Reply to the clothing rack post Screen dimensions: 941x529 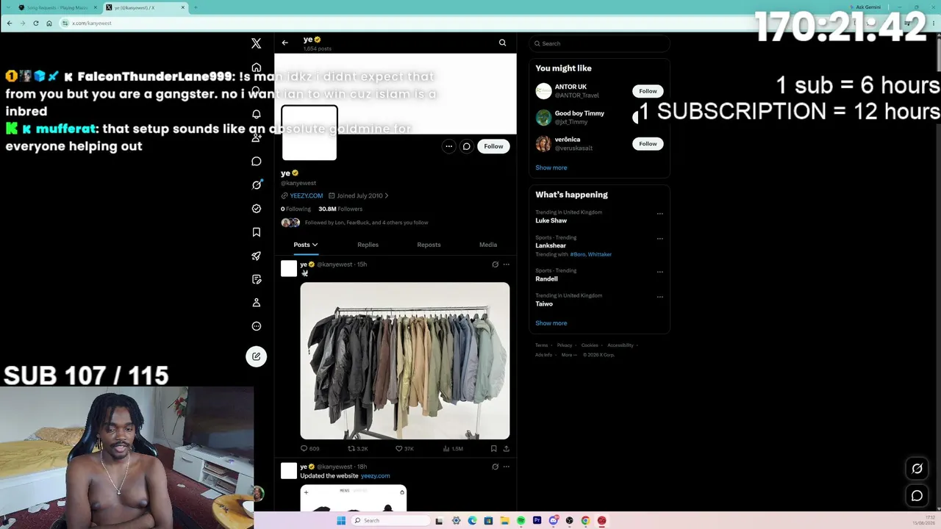310,448
